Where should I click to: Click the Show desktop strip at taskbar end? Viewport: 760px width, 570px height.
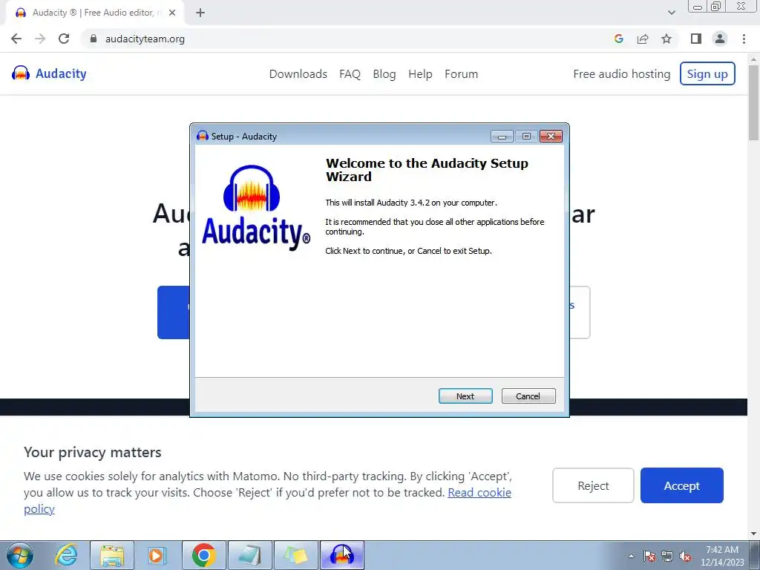[755, 555]
